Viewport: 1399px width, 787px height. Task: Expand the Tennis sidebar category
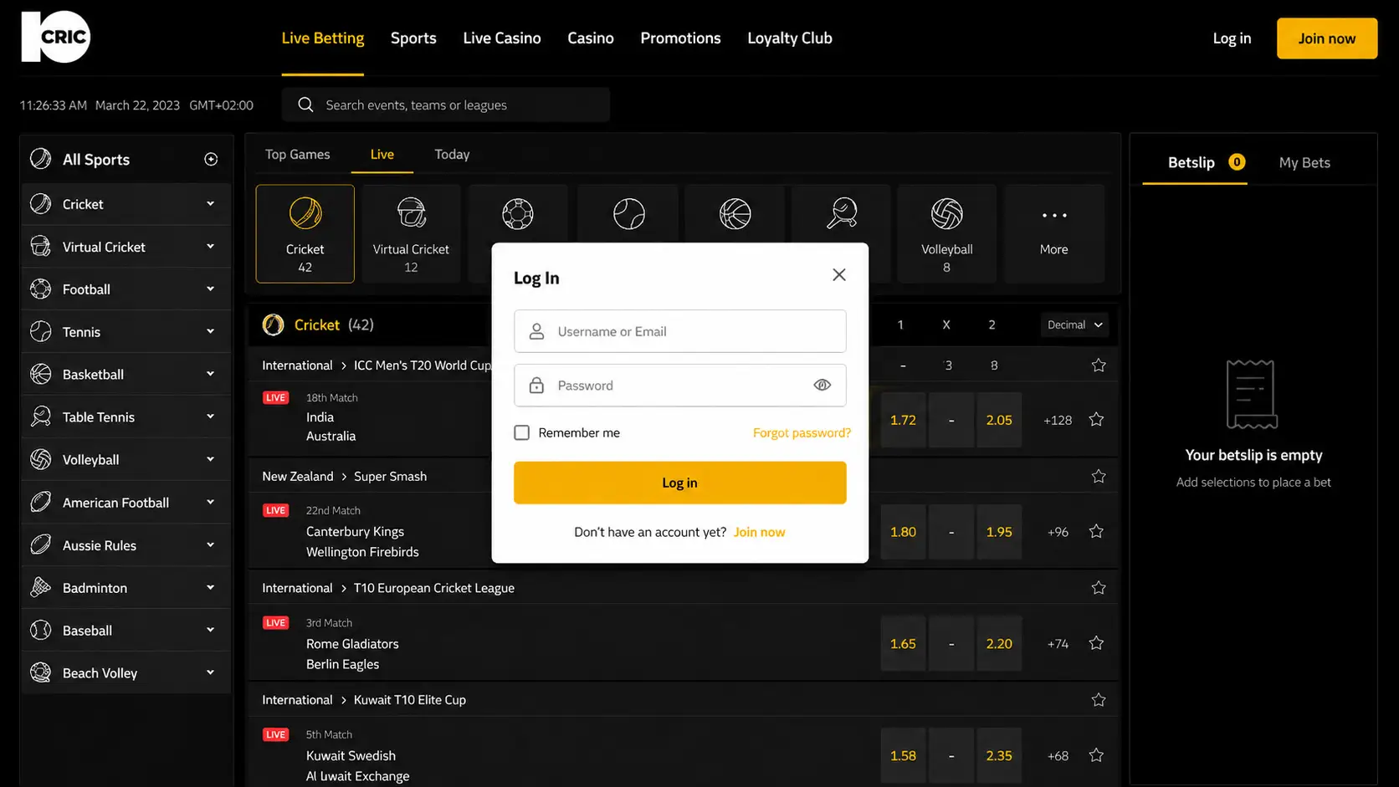210,332
